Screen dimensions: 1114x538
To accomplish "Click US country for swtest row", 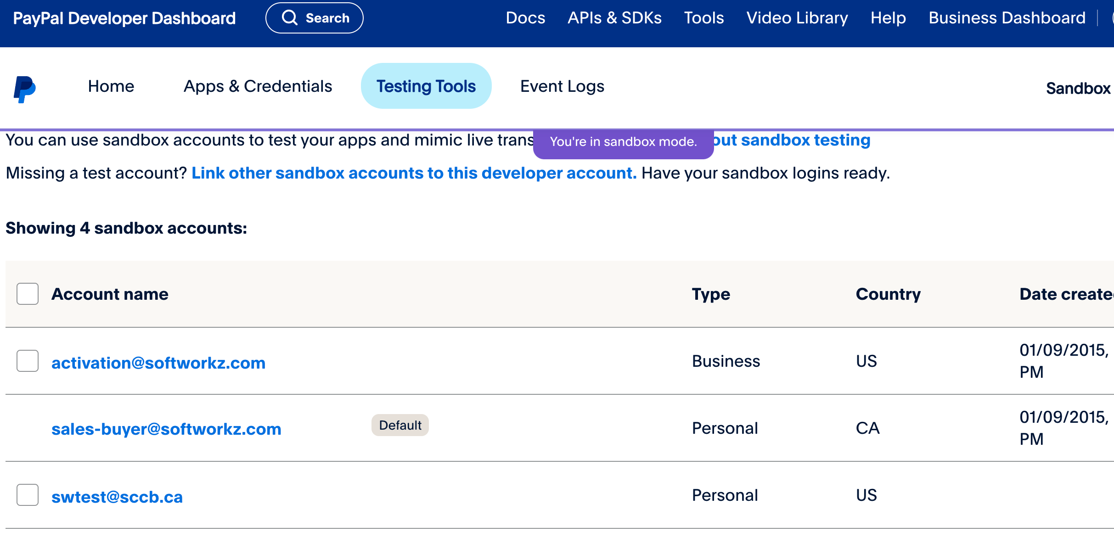I will click(866, 495).
